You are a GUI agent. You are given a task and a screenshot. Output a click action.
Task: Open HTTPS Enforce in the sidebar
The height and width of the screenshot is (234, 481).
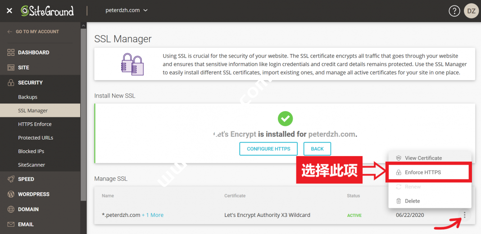point(35,124)
